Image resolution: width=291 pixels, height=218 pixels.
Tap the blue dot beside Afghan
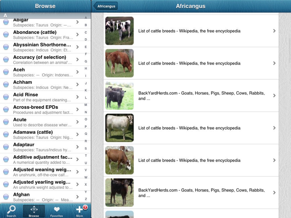click(x=6, y=197)
